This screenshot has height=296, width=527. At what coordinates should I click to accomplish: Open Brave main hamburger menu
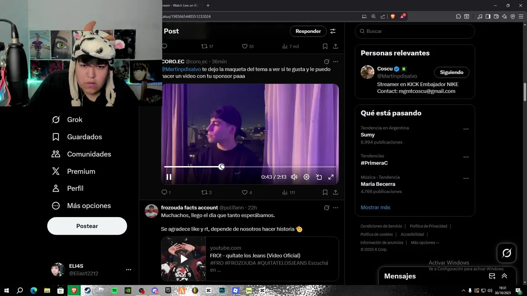point(520,16)
